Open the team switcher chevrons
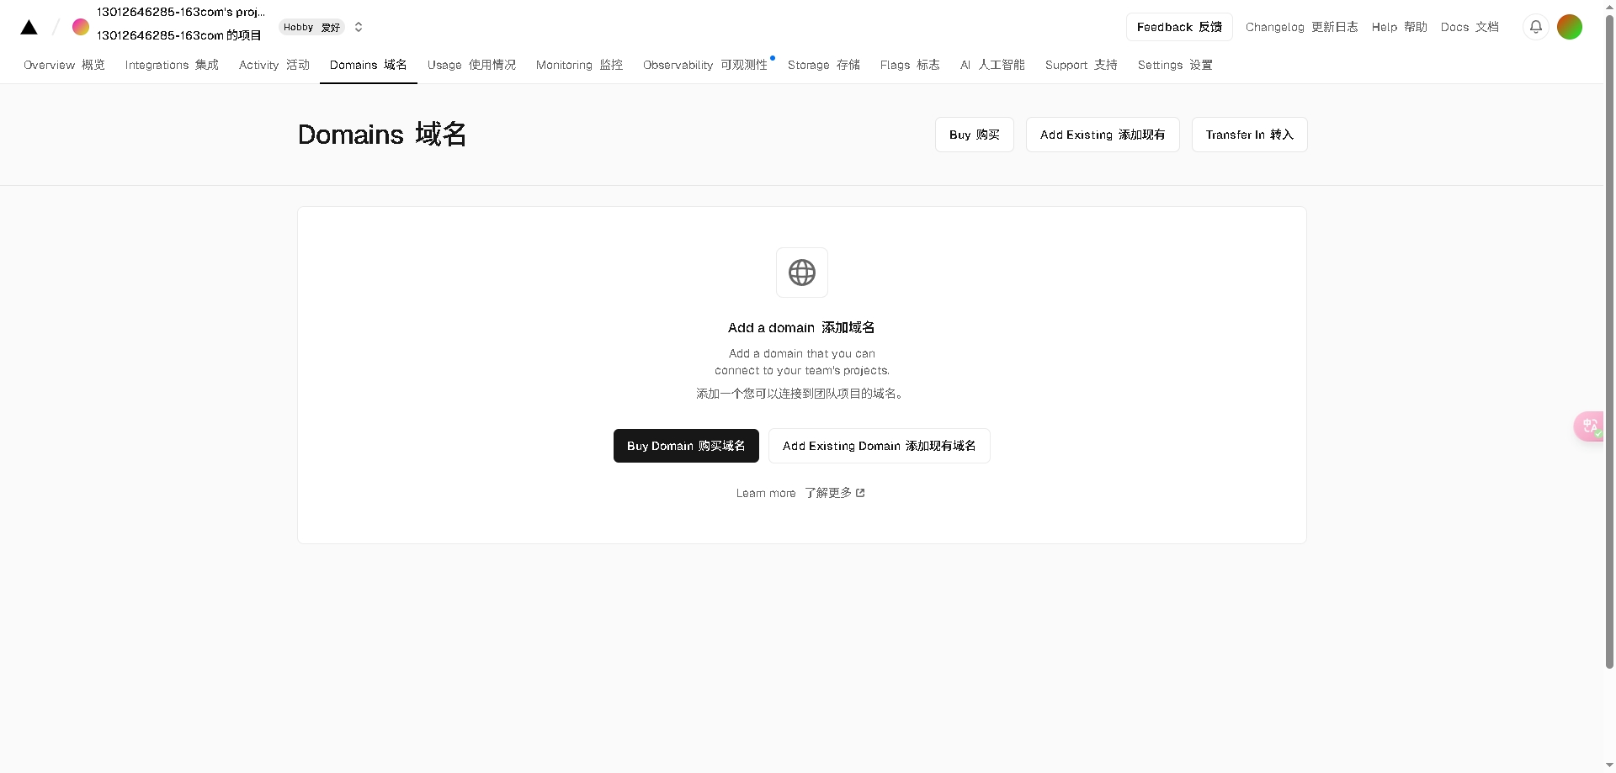The width and height of the screenshot is (1616, 773). pos(359,27)
